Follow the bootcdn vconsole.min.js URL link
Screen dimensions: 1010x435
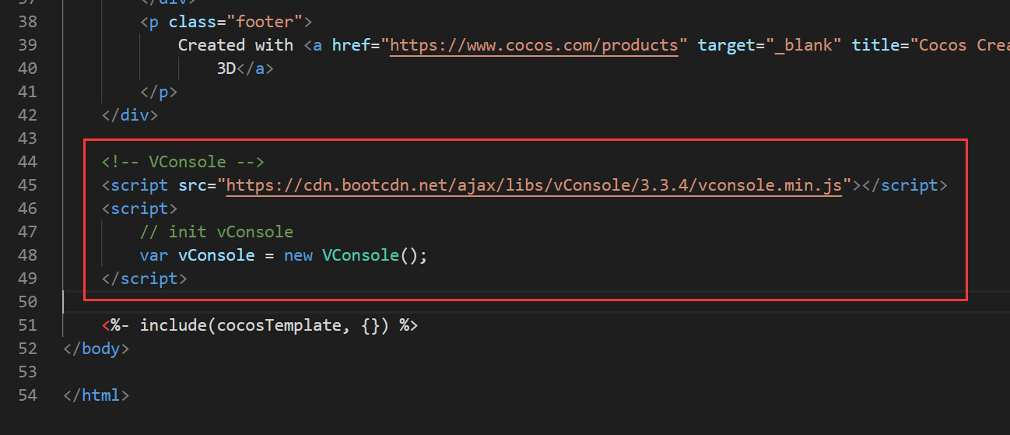click(534, 185)
